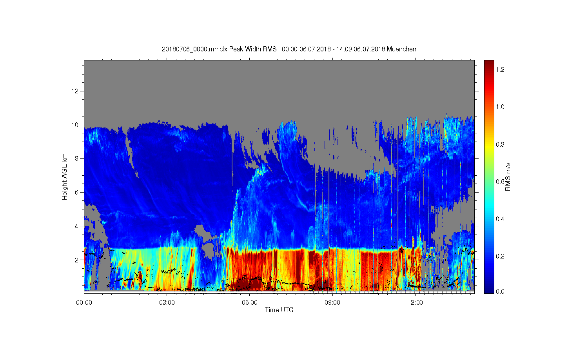Viewport: 588px width, 353px height.
Task: Click the height tick label 6
Action: 77,192
